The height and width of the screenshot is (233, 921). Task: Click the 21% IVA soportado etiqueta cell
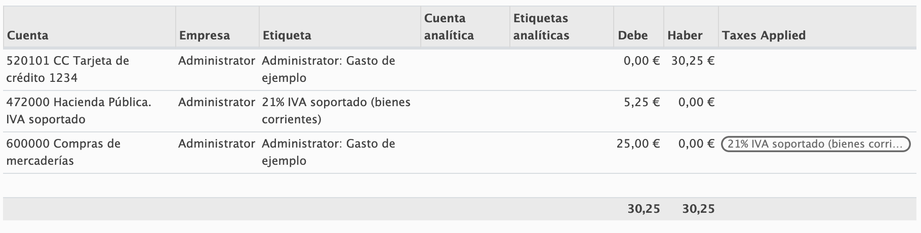click(x=336, y=111)
